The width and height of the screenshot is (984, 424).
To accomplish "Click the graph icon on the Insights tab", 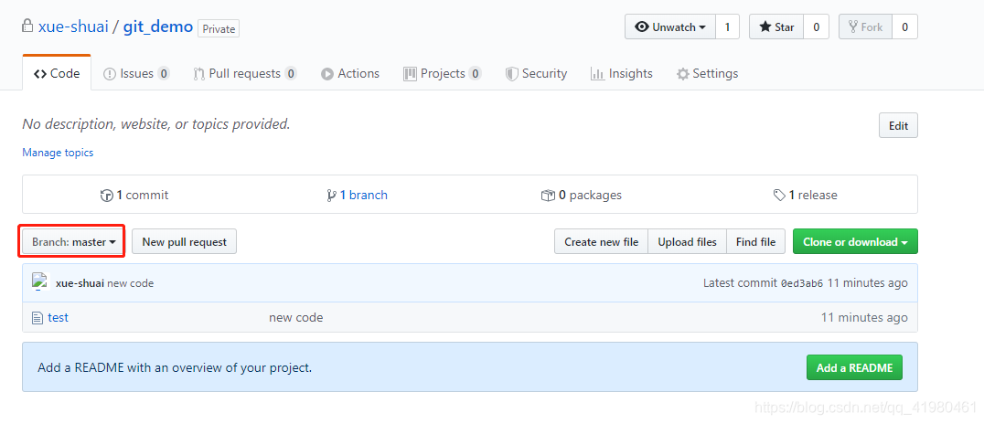I will [x=597, y=74].
